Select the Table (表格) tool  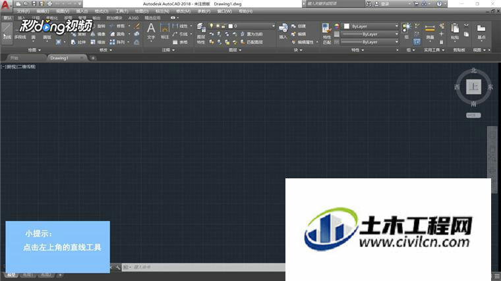click(x=180, y=42)
